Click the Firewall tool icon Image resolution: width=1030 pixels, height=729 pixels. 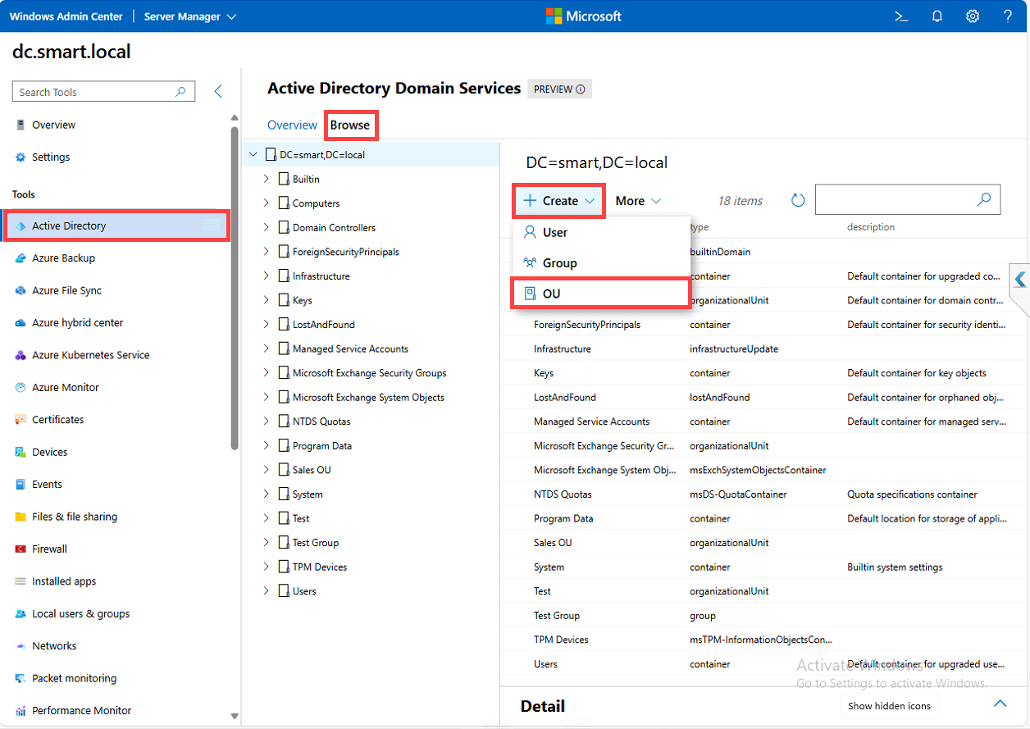[x=21, y=549]
